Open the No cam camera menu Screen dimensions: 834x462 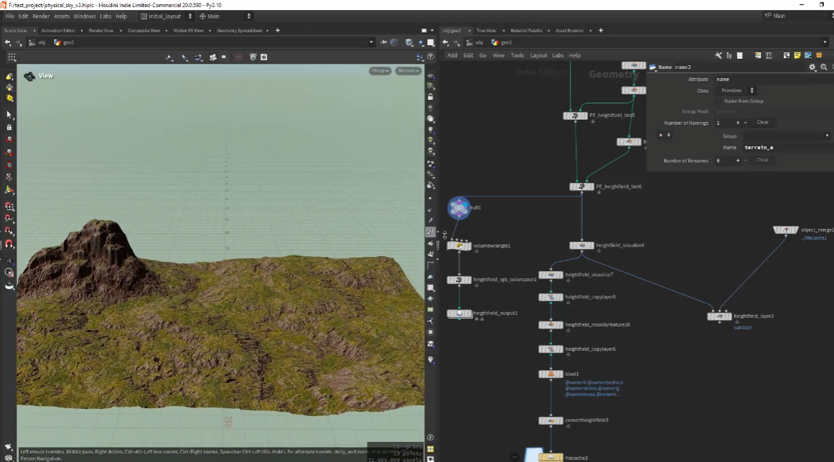(408, 71)
